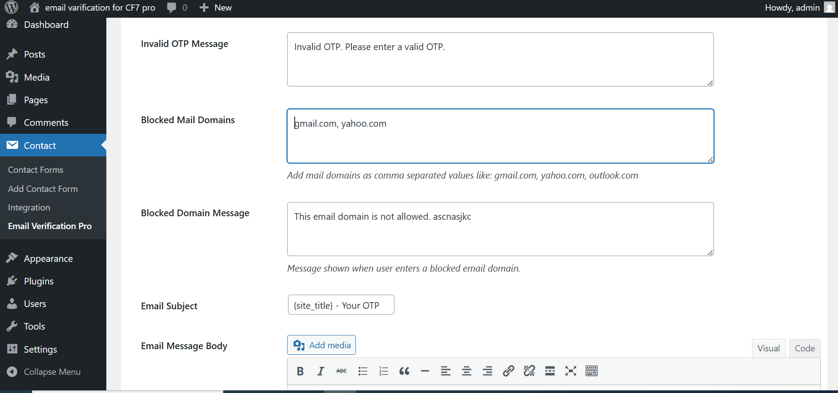Toggle italic formatting

[x=321, y=371]
